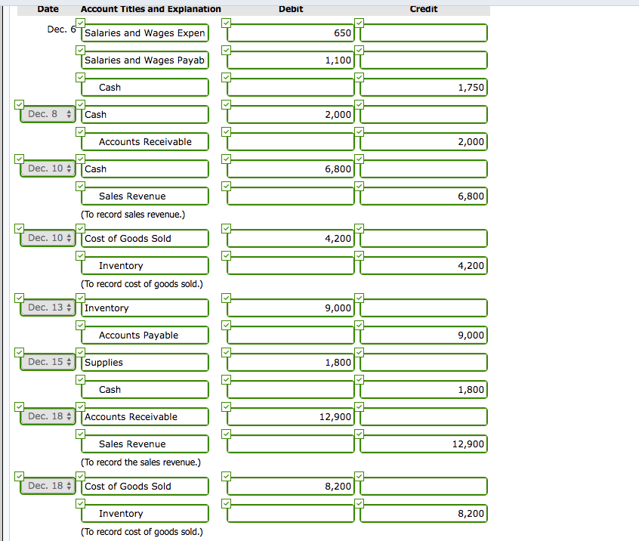Open the Dec. 18 dropdown beside Cost of Goods Sold
Viewport: 639px width, 541px height.
point(48,486)
